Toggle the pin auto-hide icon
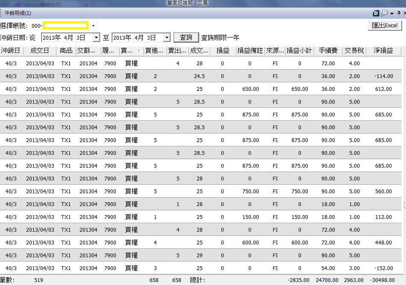The height and width of the screenshot is (285, 406). pos(399,13)
